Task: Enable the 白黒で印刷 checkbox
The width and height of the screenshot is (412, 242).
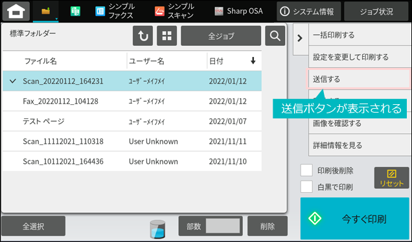Action: point(306,186)
